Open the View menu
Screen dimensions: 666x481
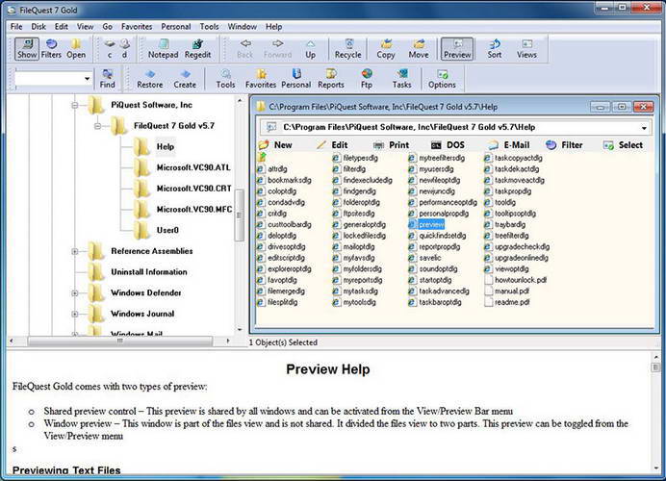coord(85,27)
